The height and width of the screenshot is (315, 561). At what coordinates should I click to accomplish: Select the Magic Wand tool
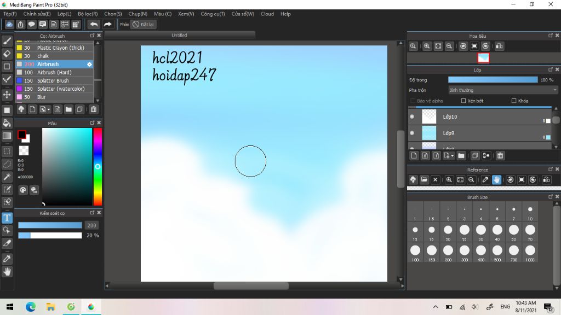(x=7, y=177)
